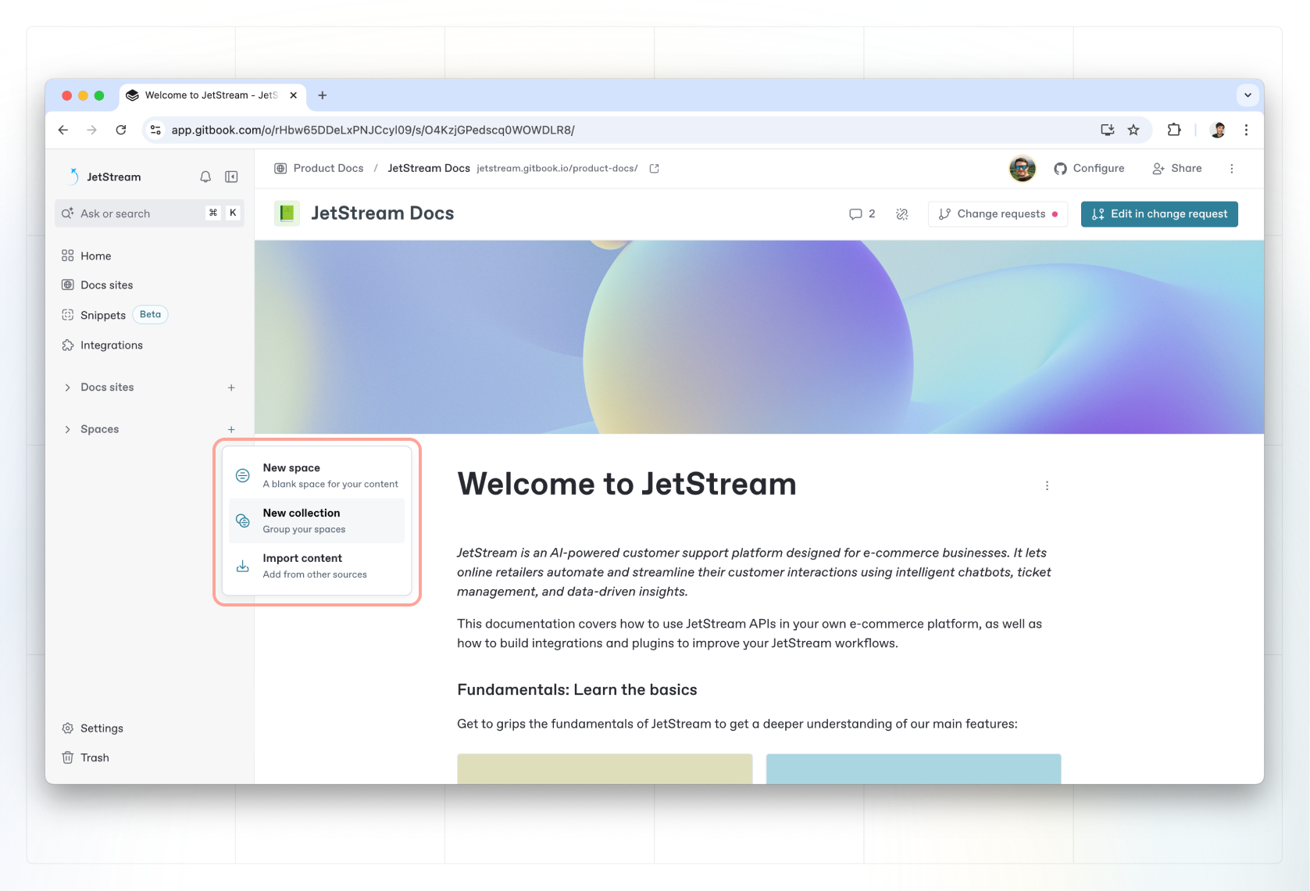Open the space header three-dot menu

(1231, 169)
